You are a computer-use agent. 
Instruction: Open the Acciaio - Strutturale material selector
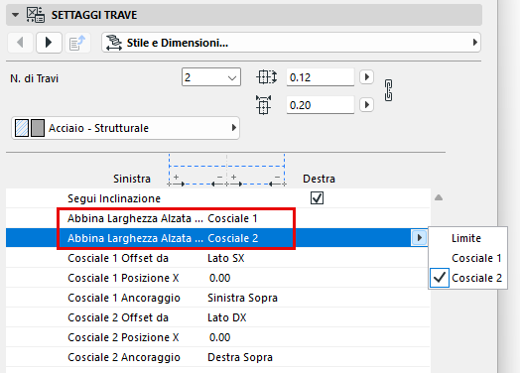pyautogui.click(x=125, y=128)
